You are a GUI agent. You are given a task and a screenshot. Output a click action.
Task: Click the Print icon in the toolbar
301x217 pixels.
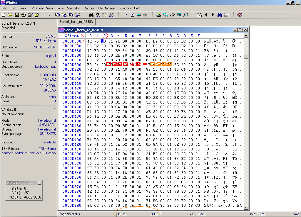coord(24,15)
